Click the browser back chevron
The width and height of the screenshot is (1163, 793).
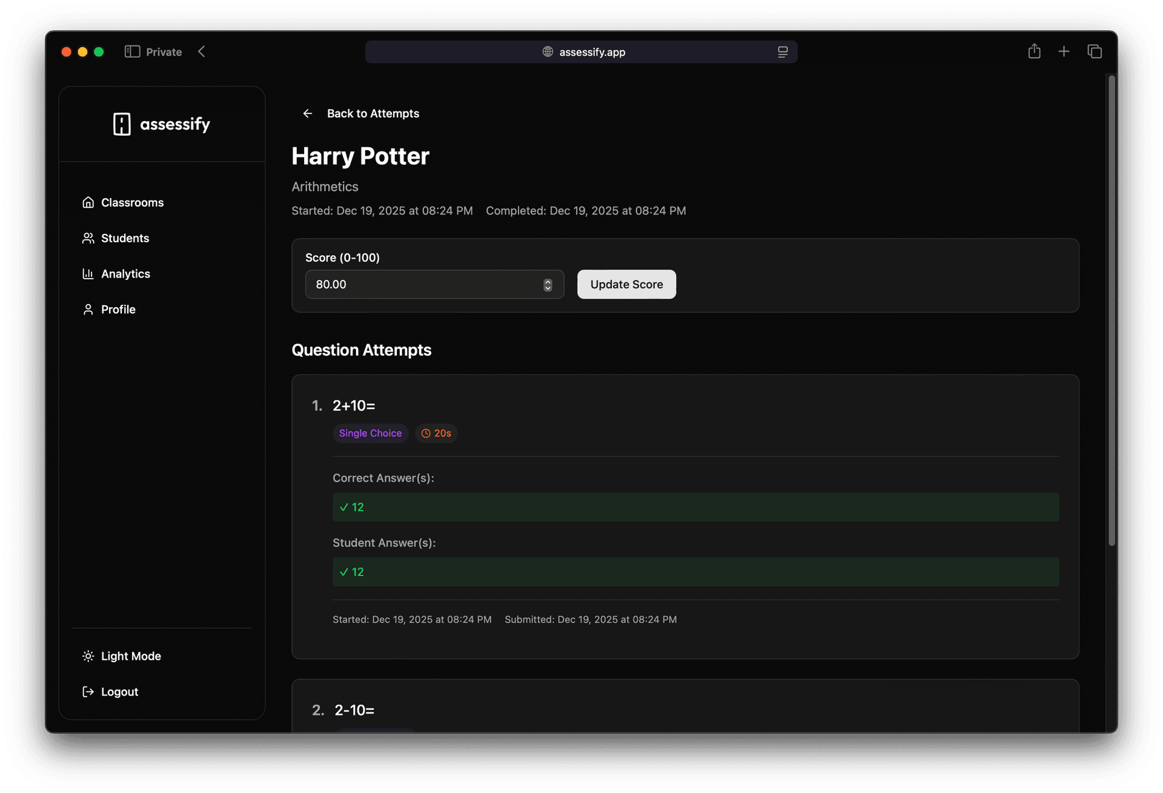tap(202, 51)
